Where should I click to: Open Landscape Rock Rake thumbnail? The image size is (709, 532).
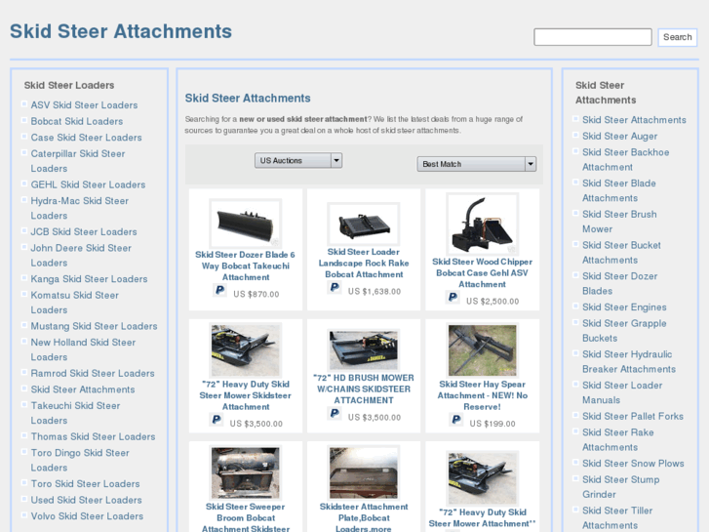tap(364, 224)
